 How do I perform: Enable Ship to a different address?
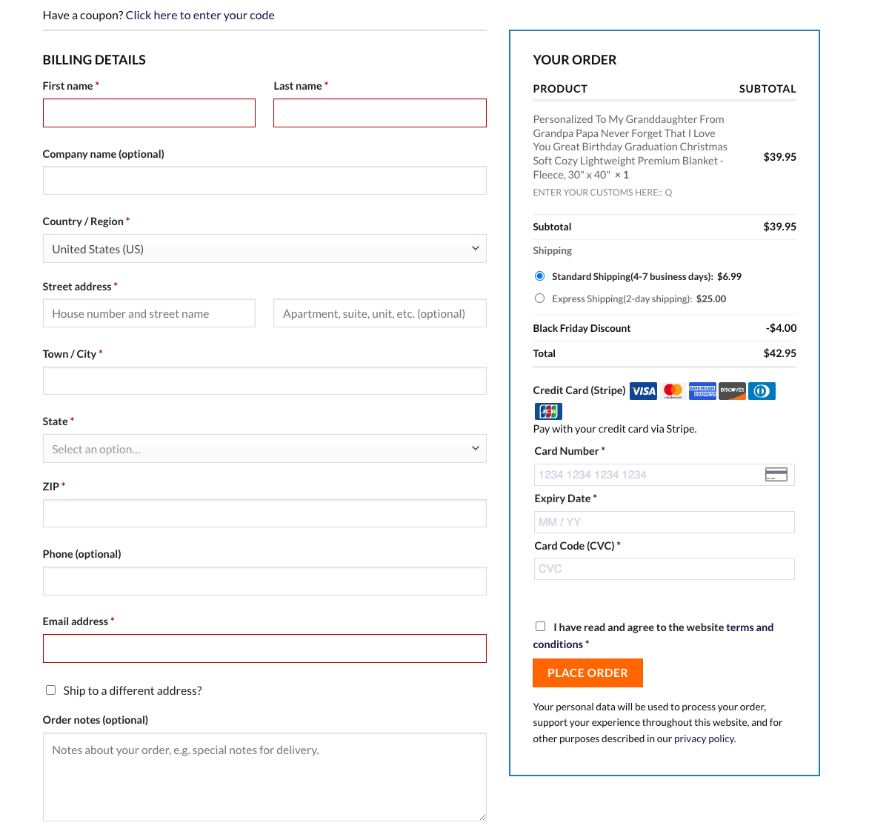pos(51,690)
